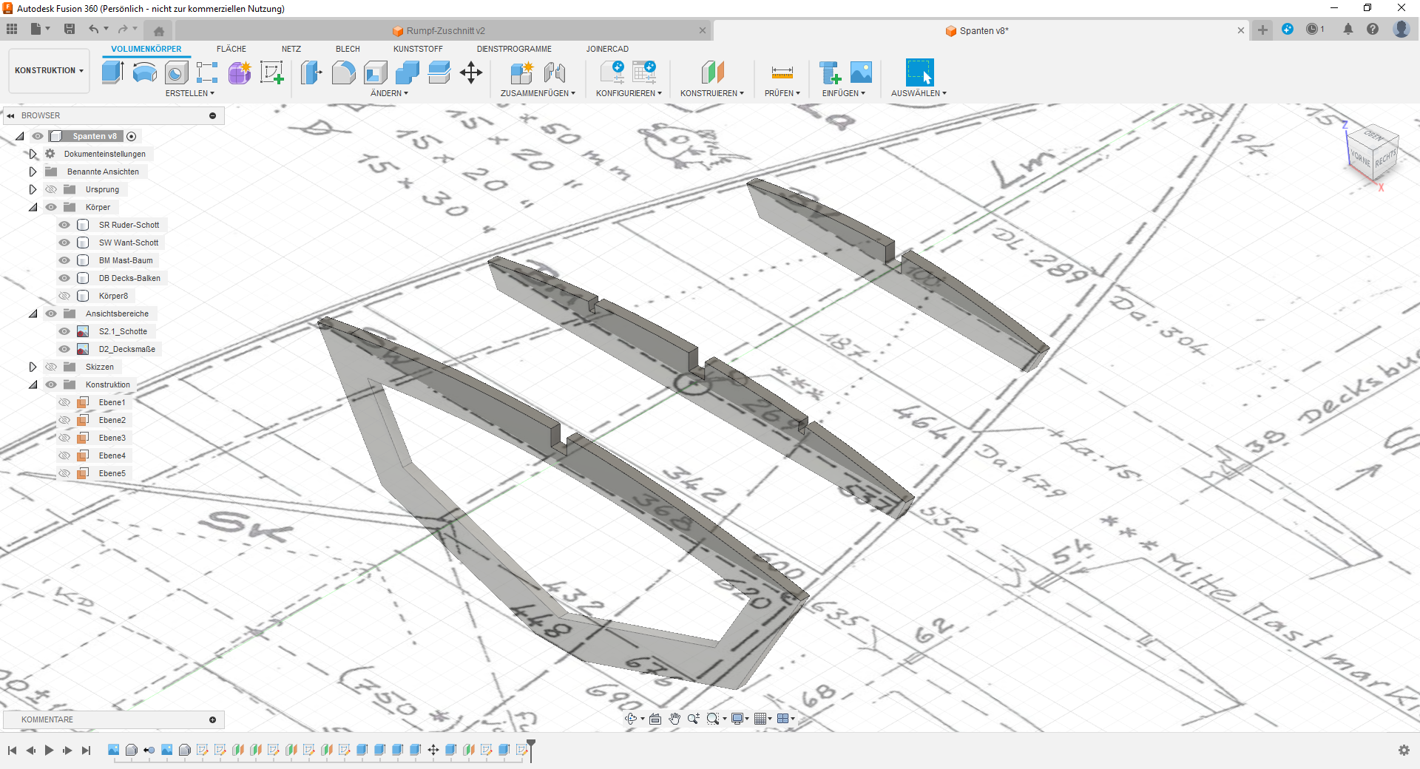Switch to the FLÄCHE tab

click(x=231, y=49)
